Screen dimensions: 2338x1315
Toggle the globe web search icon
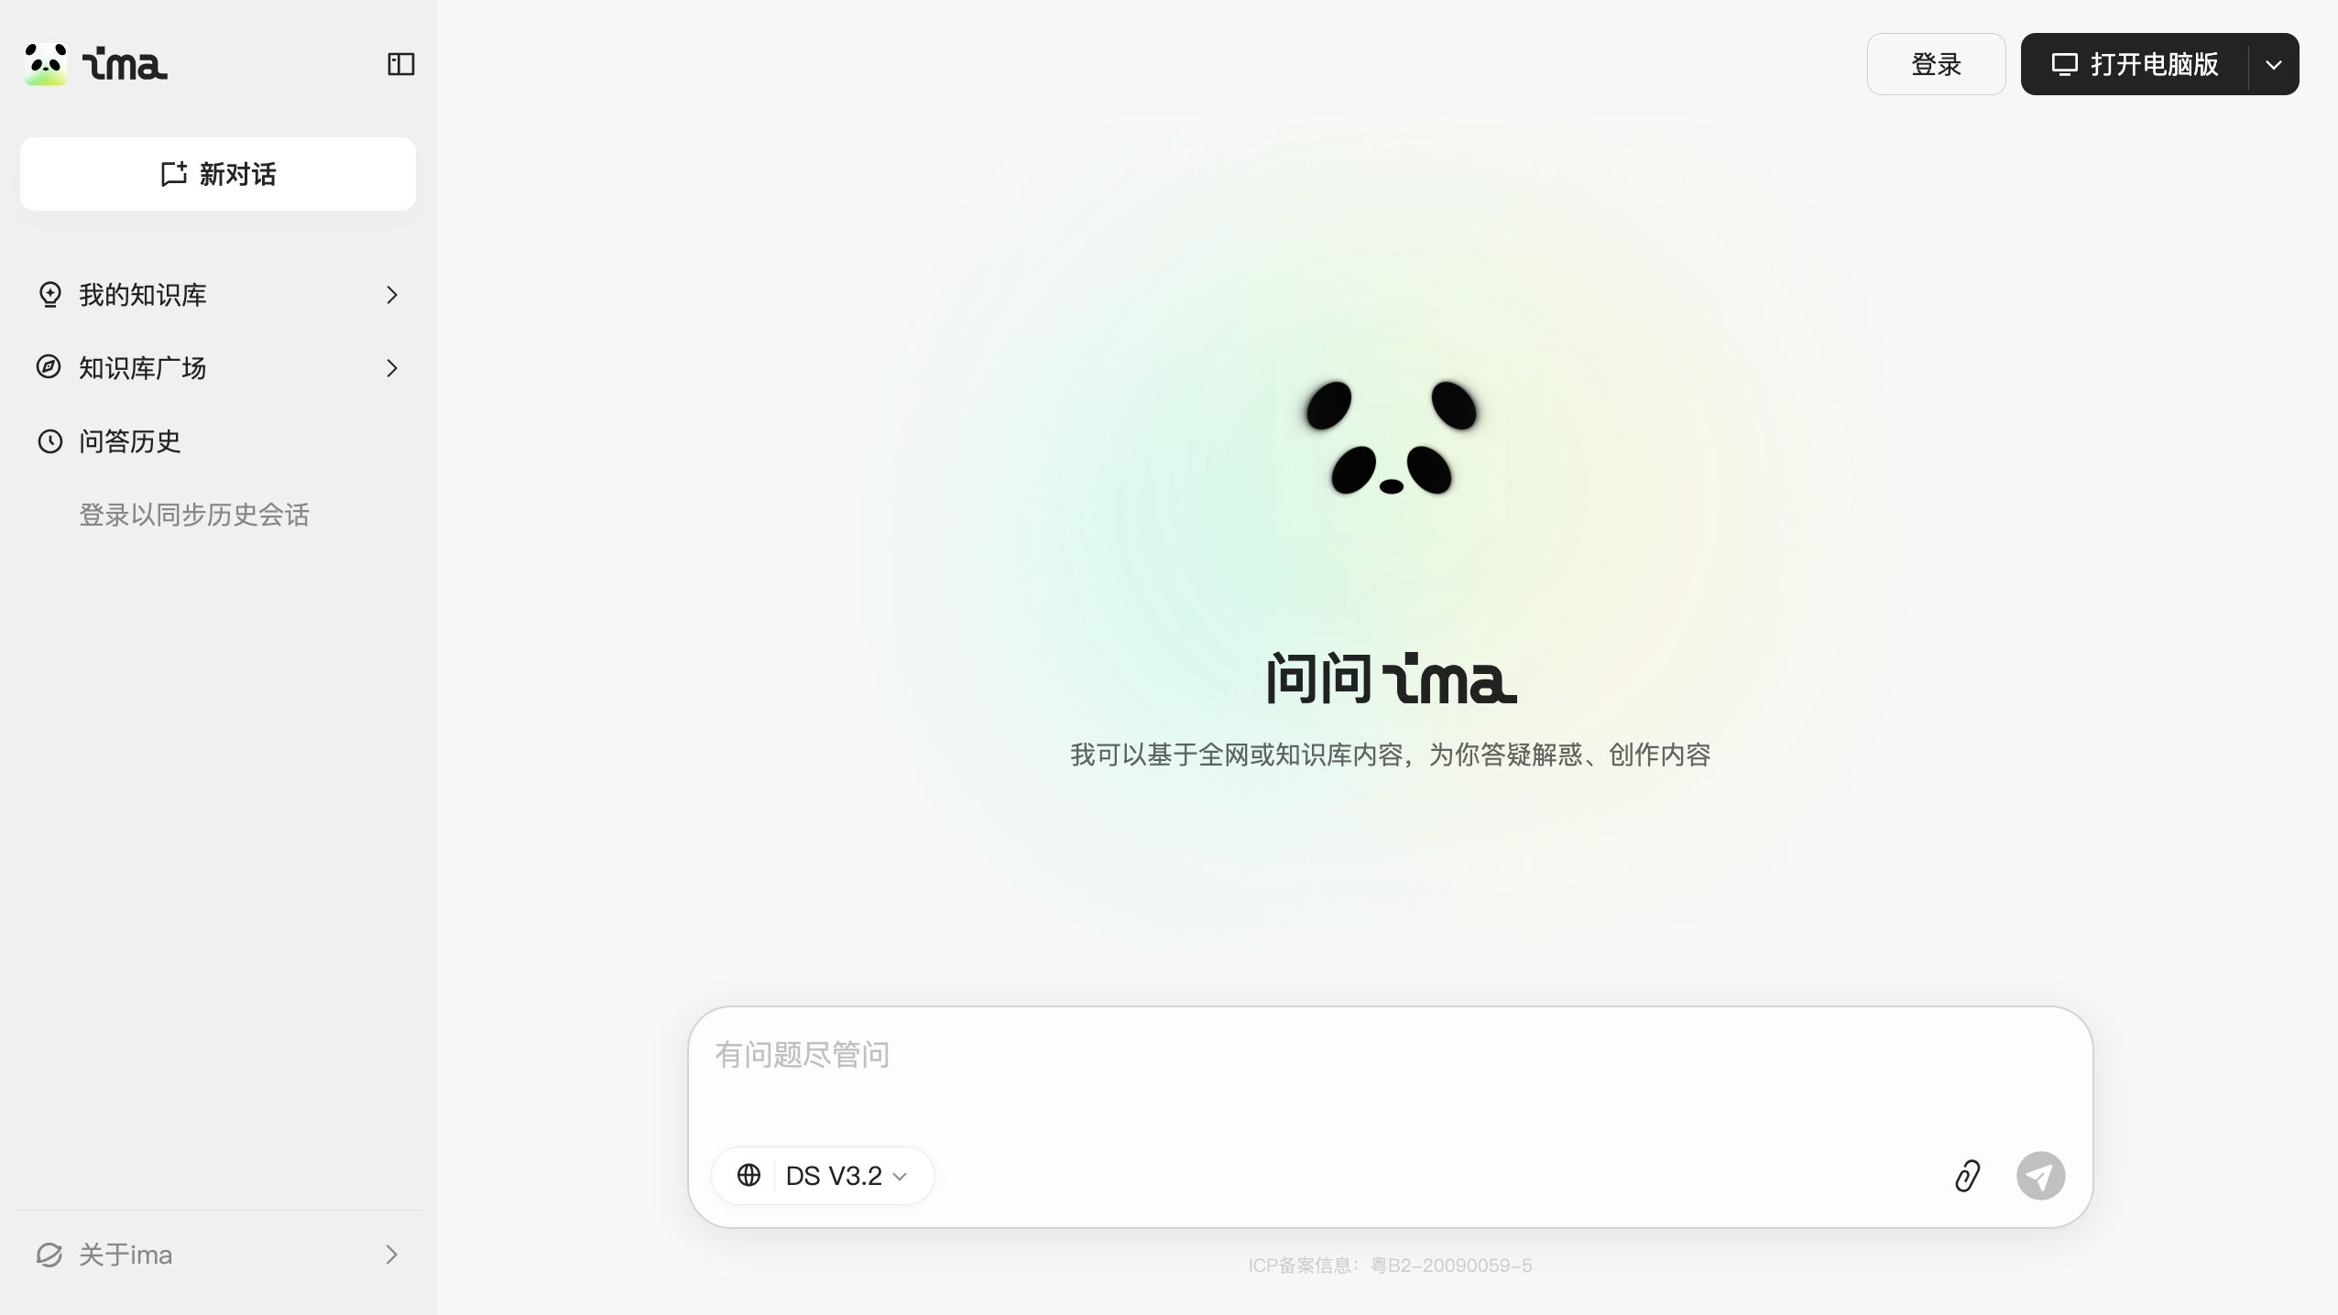748,1175
